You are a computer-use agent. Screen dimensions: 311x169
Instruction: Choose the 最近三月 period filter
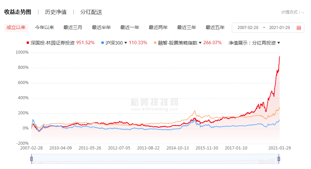[73, 28]
